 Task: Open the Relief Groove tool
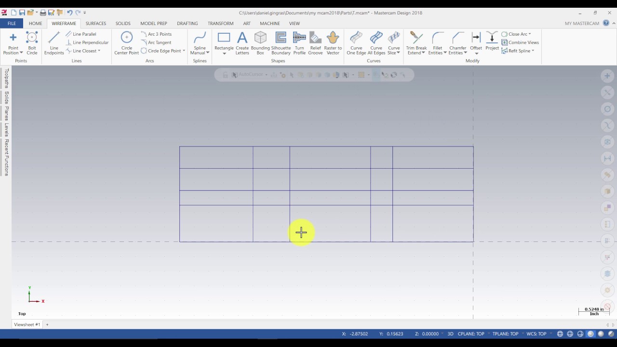[x=315, y=43]
